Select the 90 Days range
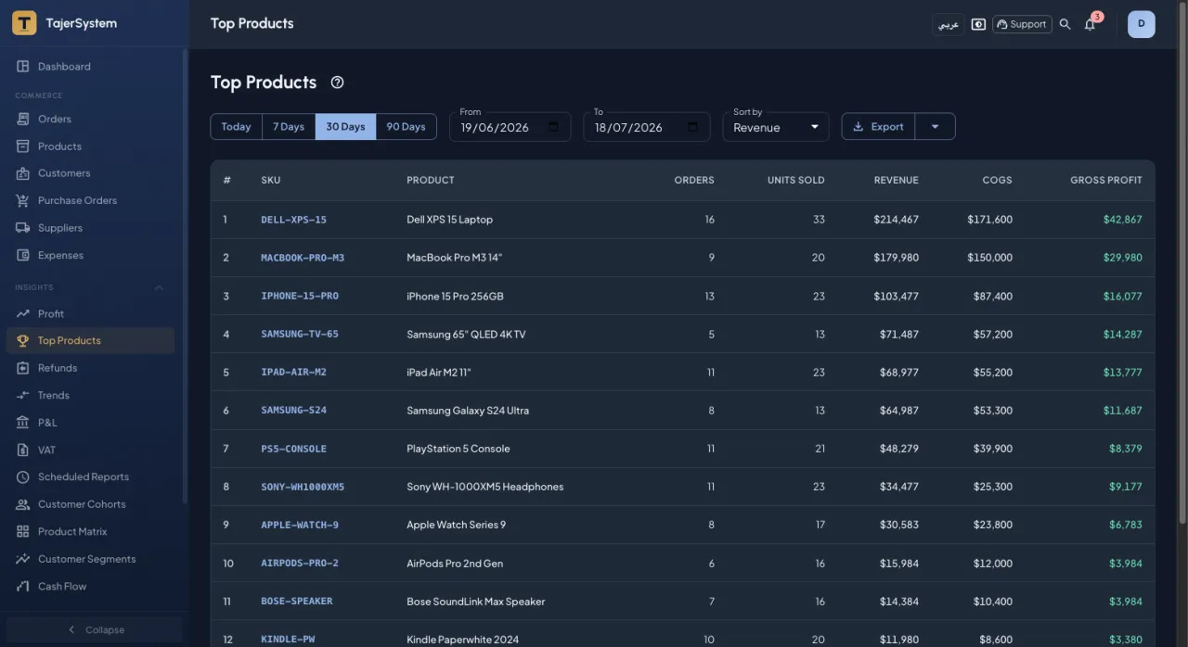Image resolution: width=1188 pixels, height=647 pixels. [406, 127]
